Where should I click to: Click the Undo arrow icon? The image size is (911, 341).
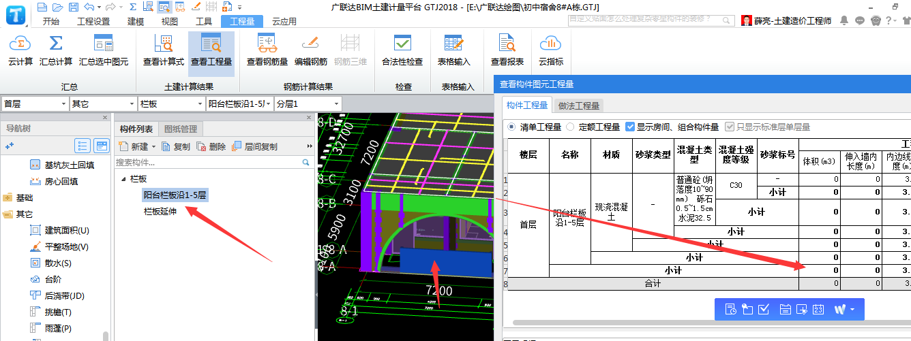click(x=89, y=7)
